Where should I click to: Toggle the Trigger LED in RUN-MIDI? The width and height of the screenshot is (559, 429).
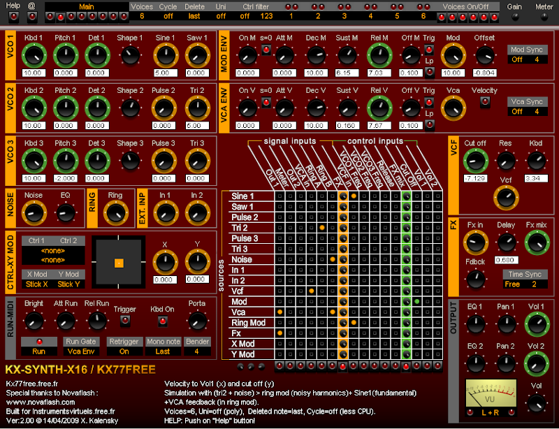click(125, 321)
